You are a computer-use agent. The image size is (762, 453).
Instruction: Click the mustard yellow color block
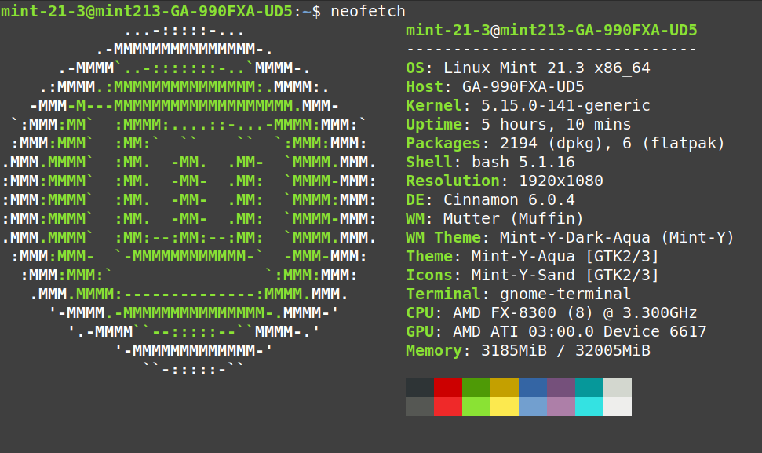(x=505, y=388)
